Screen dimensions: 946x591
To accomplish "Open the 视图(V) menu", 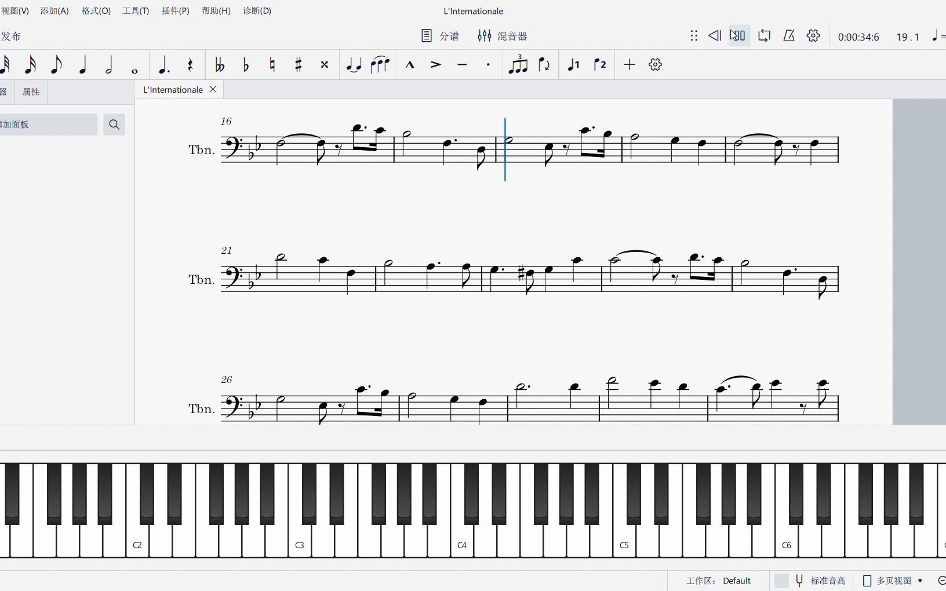I will (14, 11).
